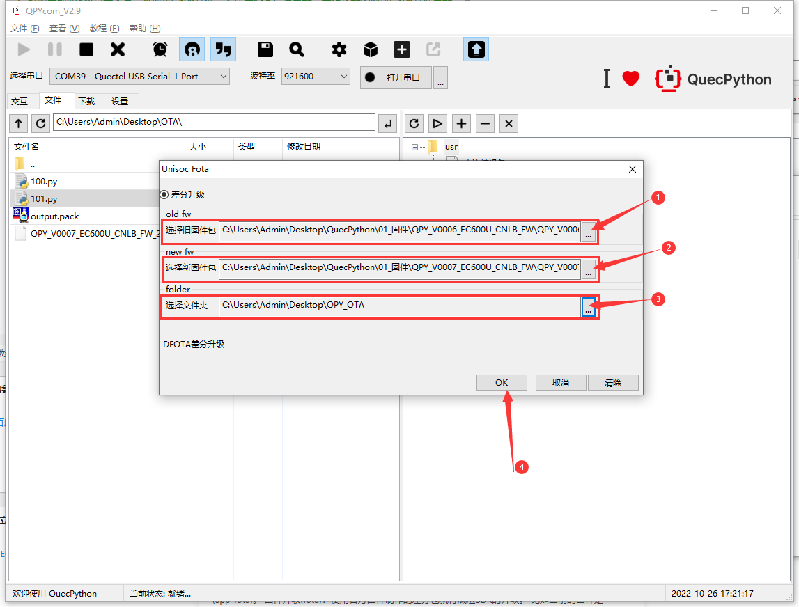This screenshot has width=799, height=607.
Task: Click the upload arrow toolbar icon
Action: [476, 49]
